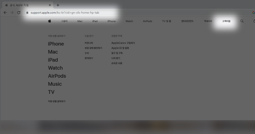Open iPad in the top navigation
Image resolution: width=255 pixels, height=134 pixels.
95,21
